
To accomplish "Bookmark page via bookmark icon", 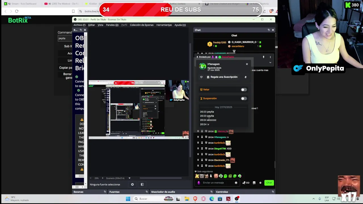I will (73, 11).
